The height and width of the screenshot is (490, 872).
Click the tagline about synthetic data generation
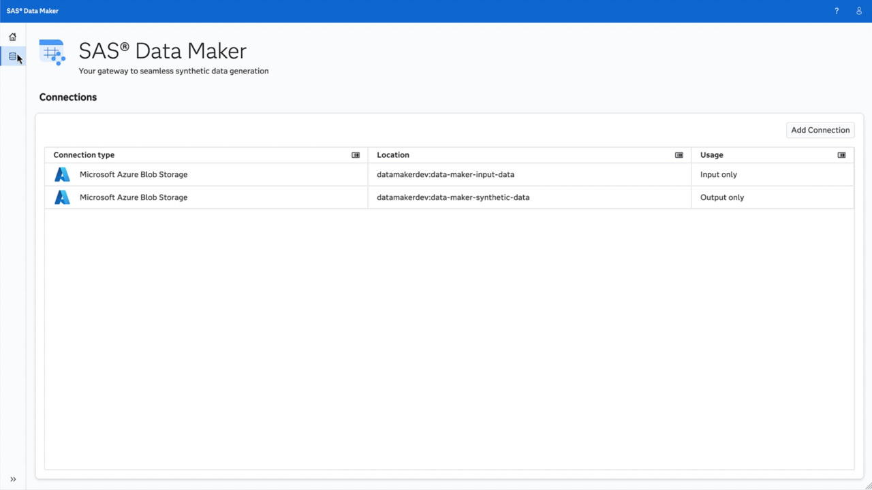pos(174,71)
